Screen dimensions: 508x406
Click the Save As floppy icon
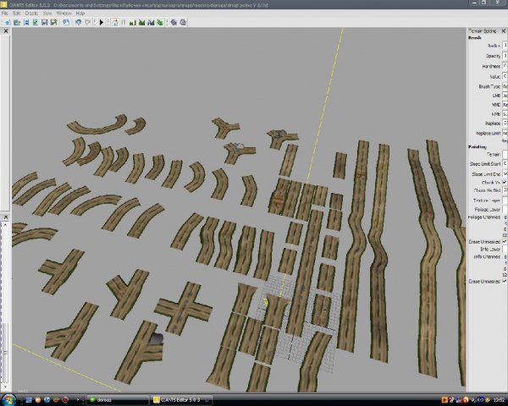(x=54, y=22)
